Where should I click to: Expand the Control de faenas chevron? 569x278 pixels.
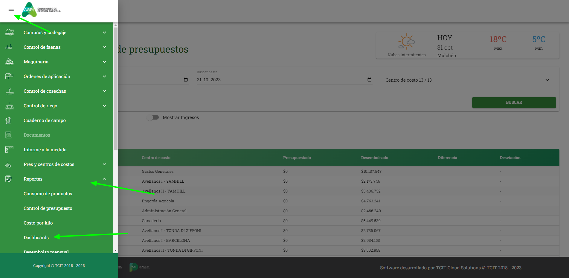tap(104, 47)
